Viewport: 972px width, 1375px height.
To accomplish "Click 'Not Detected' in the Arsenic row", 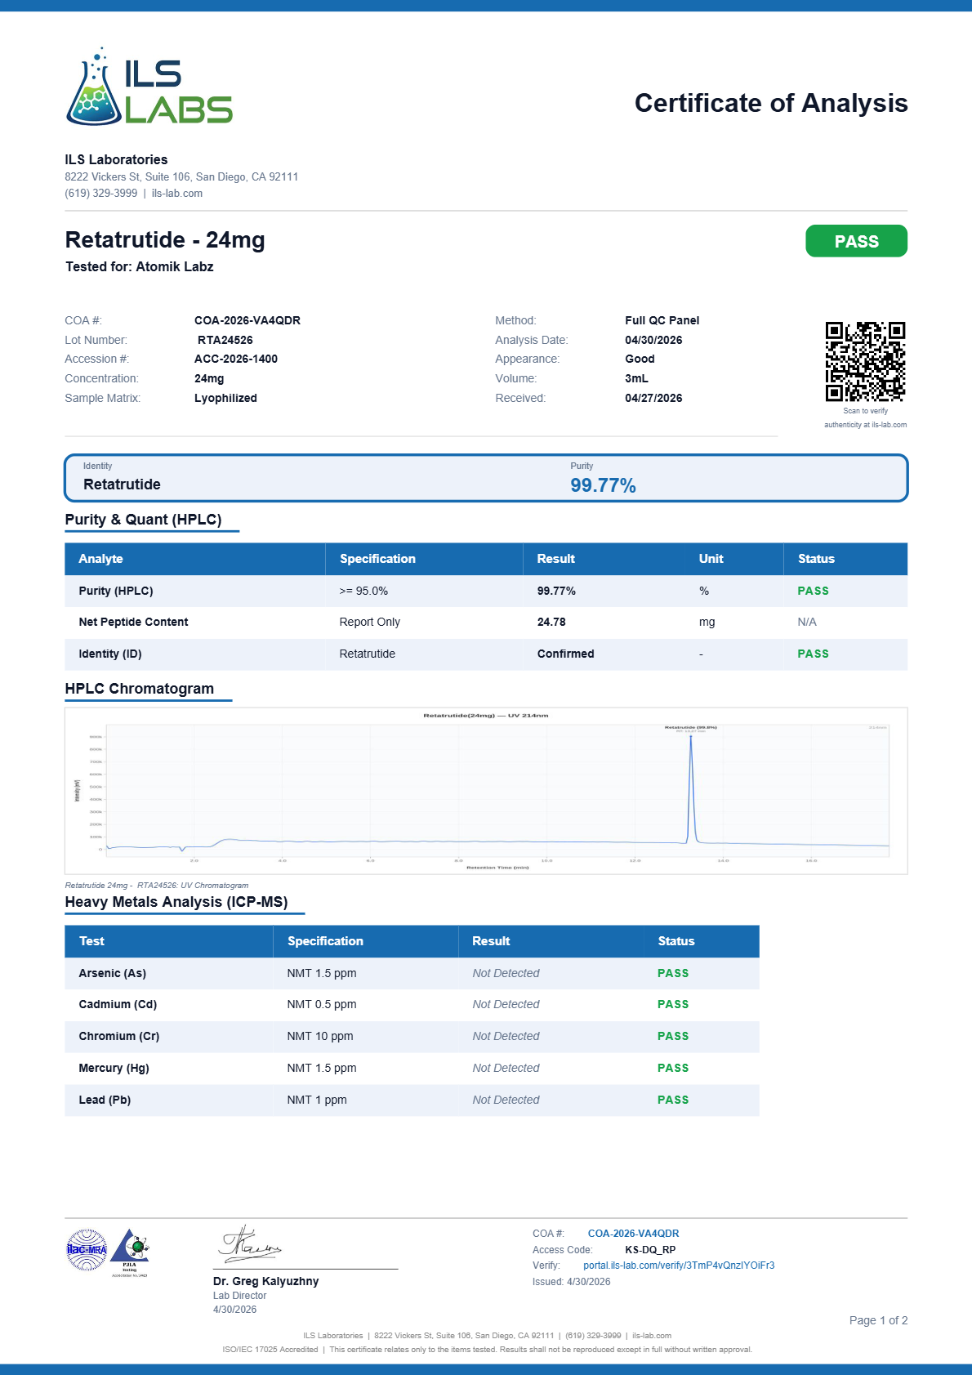I will point(506,973).
